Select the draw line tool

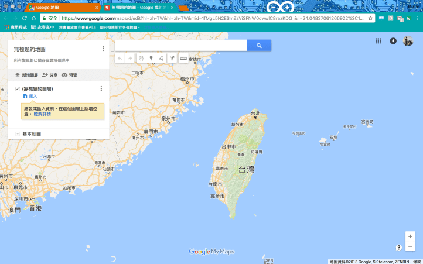161,59
